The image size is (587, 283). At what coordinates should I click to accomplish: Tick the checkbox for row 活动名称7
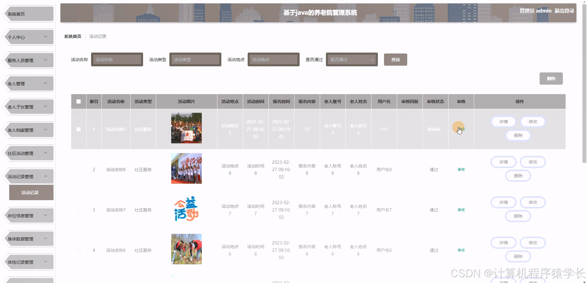[x=79, y=210]
